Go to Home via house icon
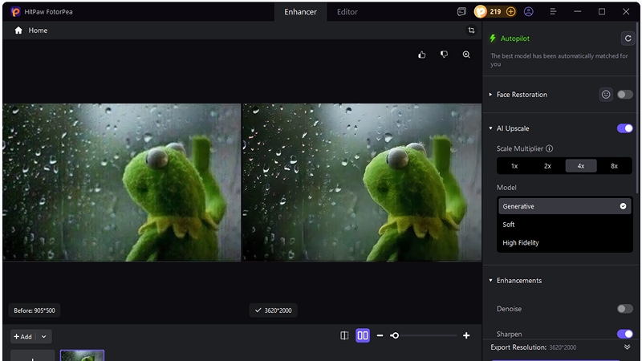 pos(18,30)
